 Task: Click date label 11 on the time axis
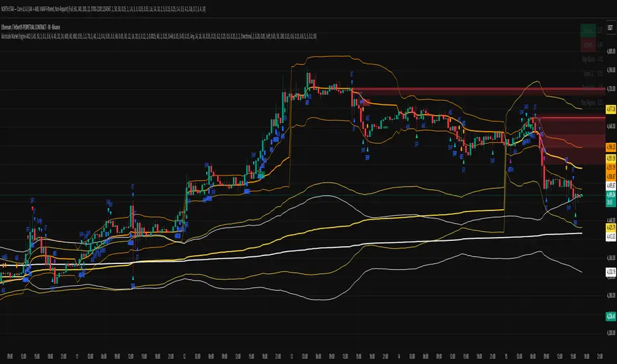click(77, 357)
